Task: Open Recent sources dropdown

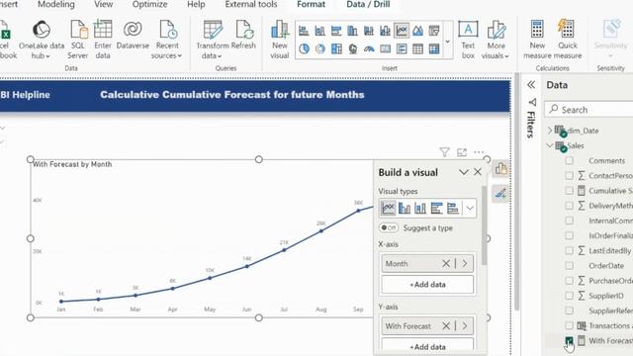Action: 167,40
